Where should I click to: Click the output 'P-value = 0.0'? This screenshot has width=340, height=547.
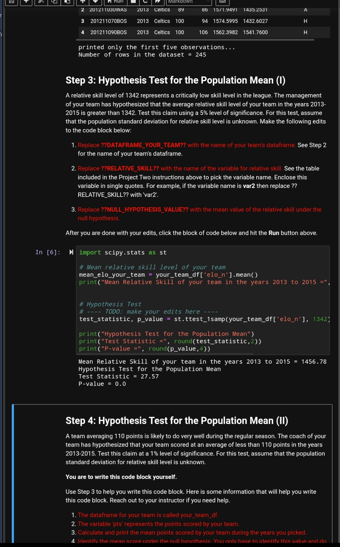tap(102, 384)
